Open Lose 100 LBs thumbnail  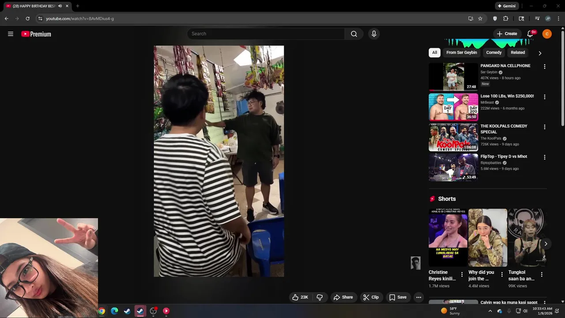point(453,107)
